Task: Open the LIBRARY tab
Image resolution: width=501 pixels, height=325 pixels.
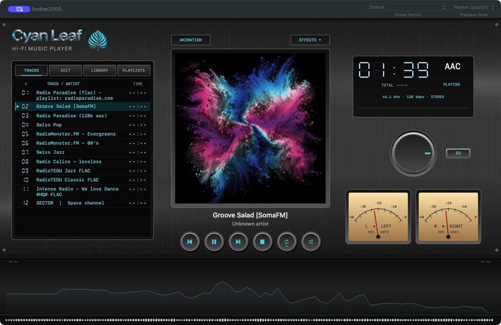Action: [99, 70]
